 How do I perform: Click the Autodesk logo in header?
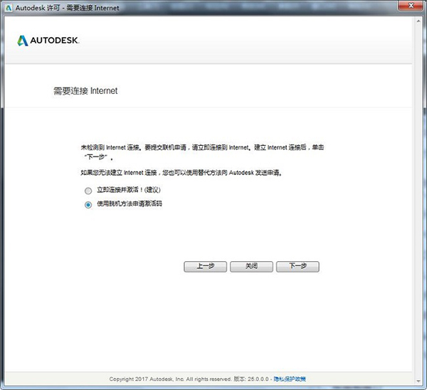(48, 41)
